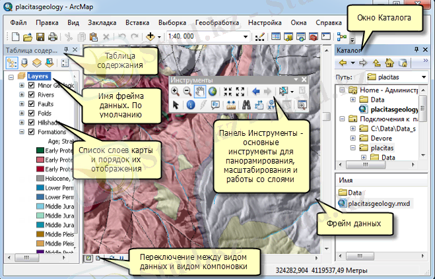Open the ArcToolbox window

coord(314,37)
